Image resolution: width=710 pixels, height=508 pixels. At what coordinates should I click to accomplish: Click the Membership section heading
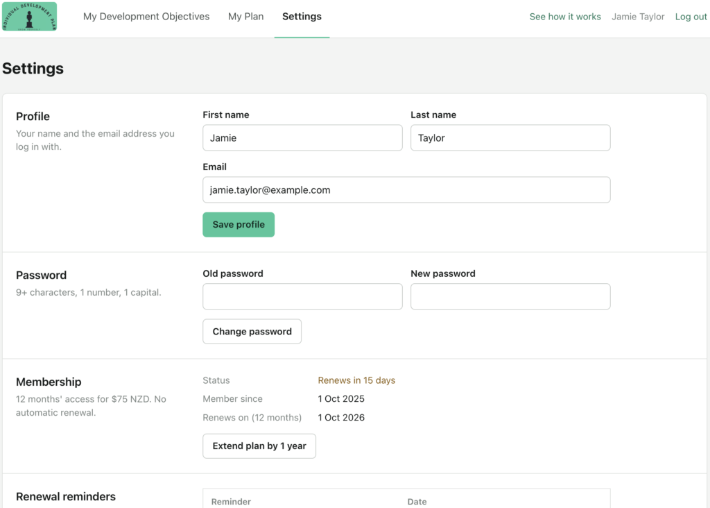(49, 382)
